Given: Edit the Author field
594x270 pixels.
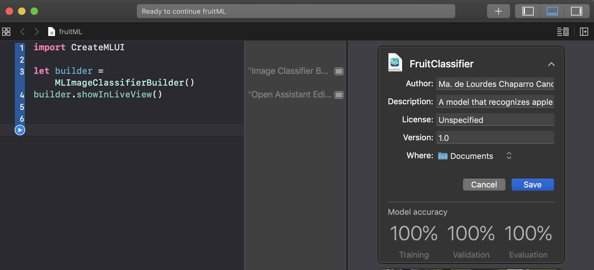Looking at the screenshot, I should [x=495, y=84].
